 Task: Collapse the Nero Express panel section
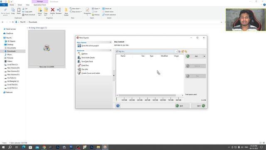tap(111, 42)
